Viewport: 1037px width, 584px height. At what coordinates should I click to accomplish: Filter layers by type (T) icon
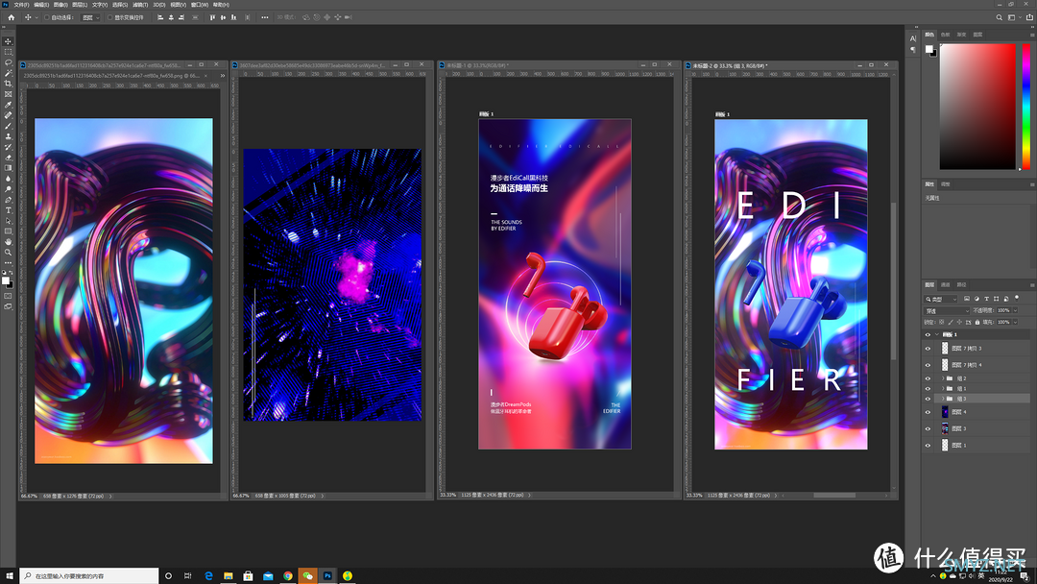coord(987,299)
